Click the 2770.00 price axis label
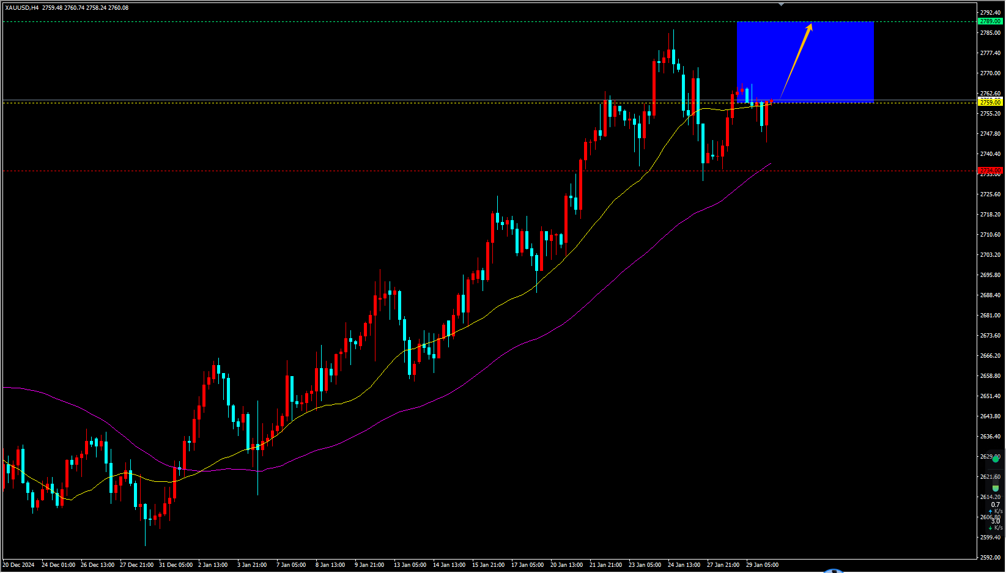 coord(990,73)
